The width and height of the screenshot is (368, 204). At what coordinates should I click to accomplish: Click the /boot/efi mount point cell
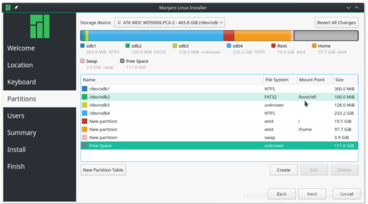[307, 97]
